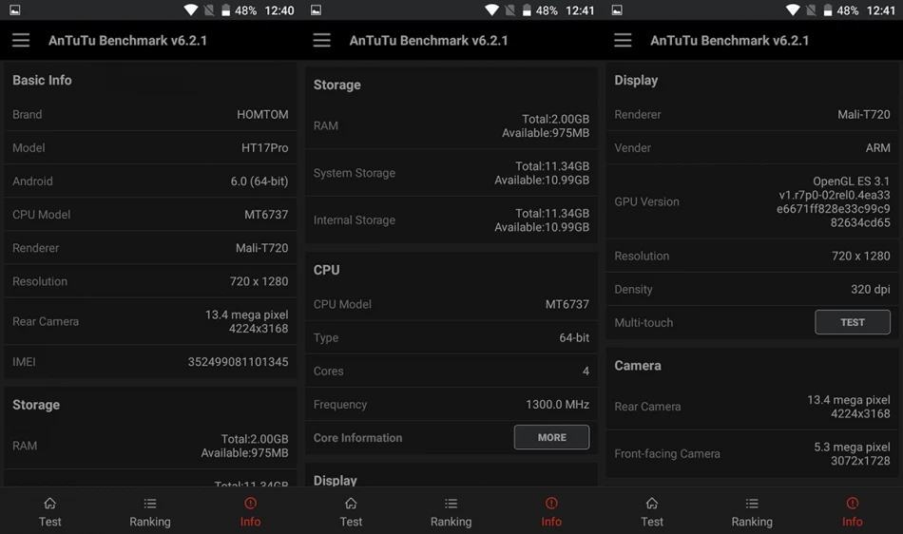Tap Ranking list icon in right screen
This screenshot has width=903, height=534.
pyautogui.click(x=752, y=504)
